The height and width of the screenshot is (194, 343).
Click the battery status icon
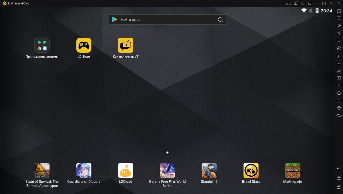pos(317,11)
